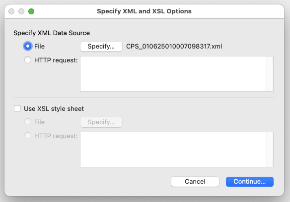This screenshot has height=202, width=290.
Task: Click the Specify XML and XSL Options title
Action: [x=145, y=11]
